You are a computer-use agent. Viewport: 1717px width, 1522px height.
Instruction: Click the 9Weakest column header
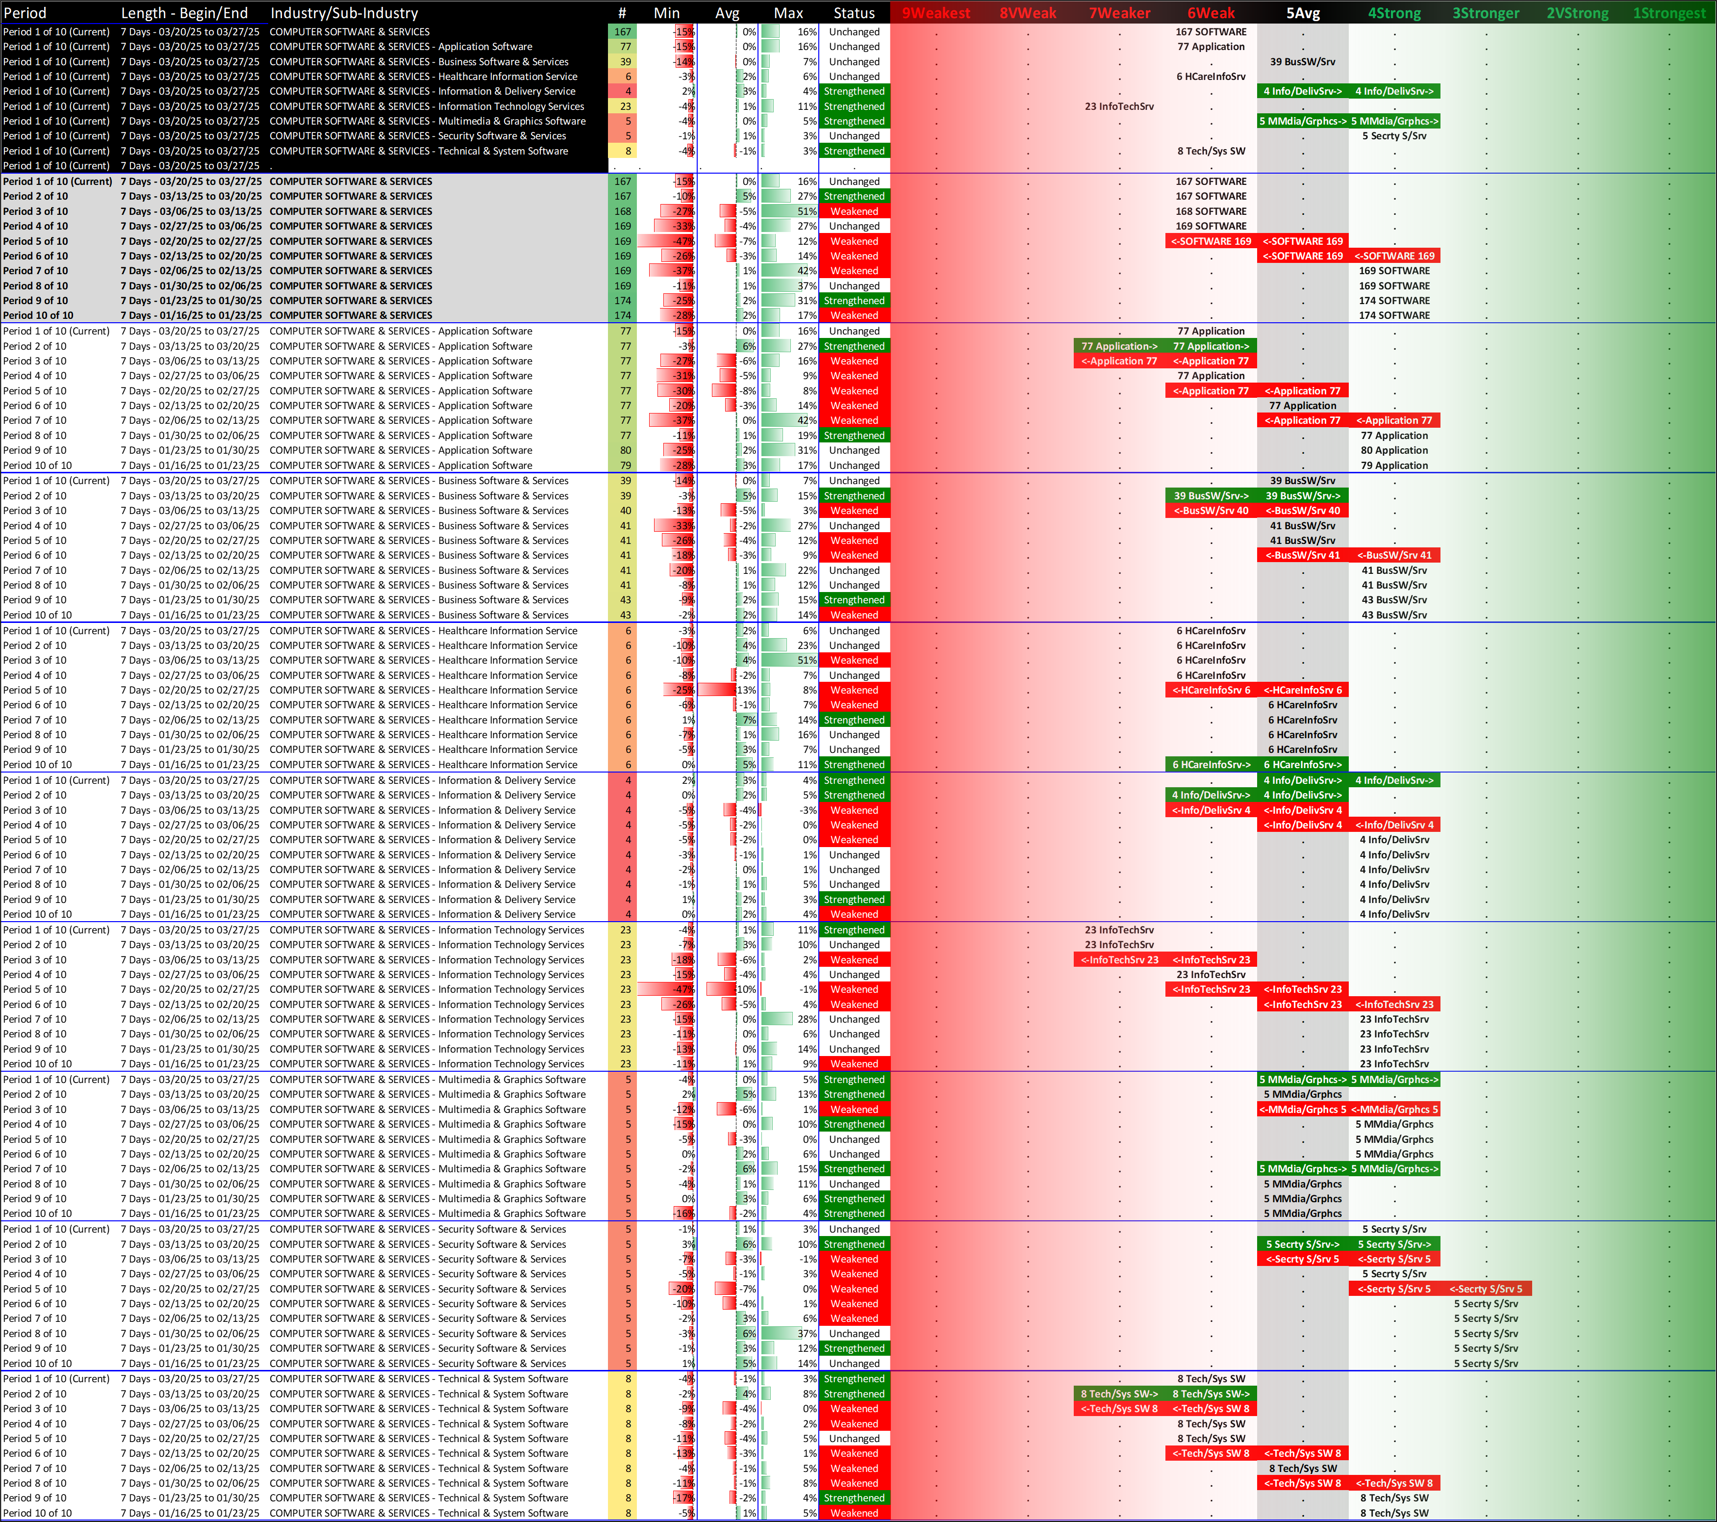[x=936, y=13]
